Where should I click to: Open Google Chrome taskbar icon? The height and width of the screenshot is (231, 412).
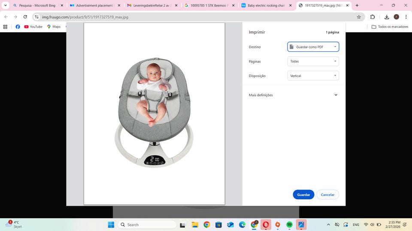207,225
